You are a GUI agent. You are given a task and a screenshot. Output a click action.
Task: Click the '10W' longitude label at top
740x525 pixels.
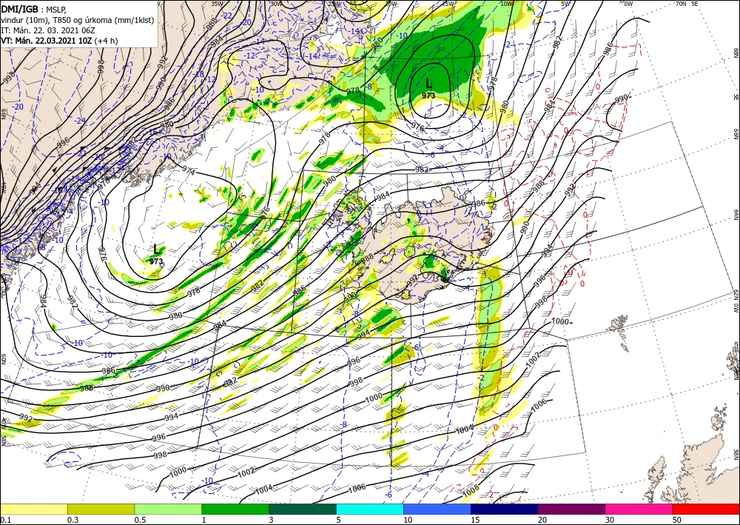tap(506, 4)
